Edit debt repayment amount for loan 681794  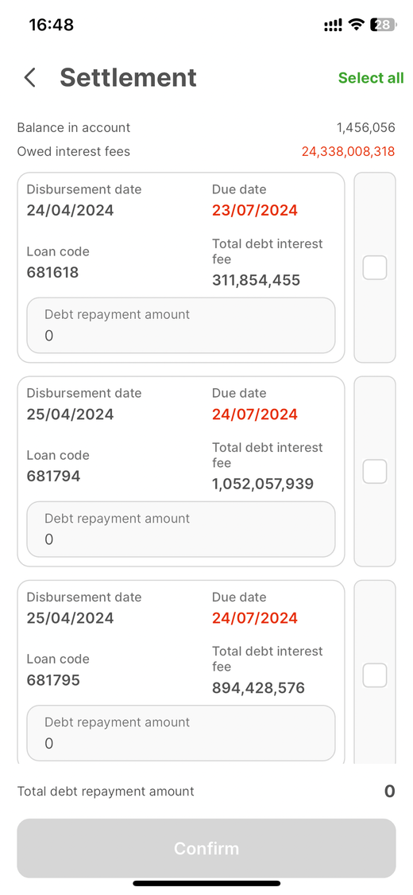tap(181, 529)
